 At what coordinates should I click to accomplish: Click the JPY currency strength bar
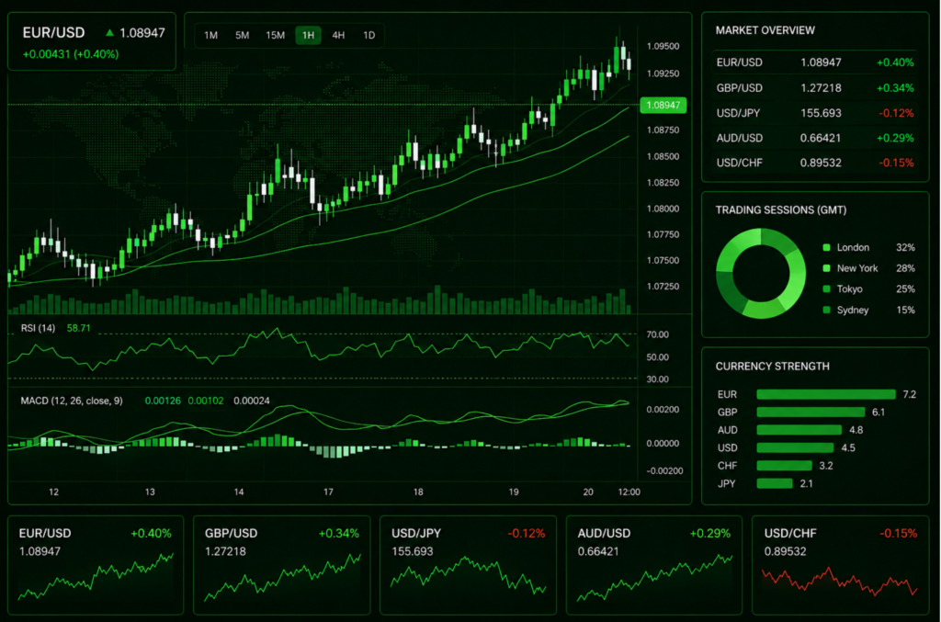(x=775, y=483)
